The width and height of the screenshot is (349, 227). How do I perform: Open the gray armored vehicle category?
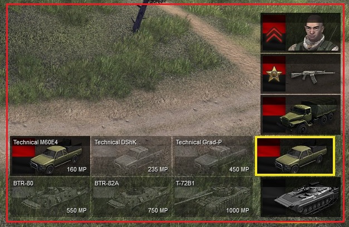(x=301, y=197)
